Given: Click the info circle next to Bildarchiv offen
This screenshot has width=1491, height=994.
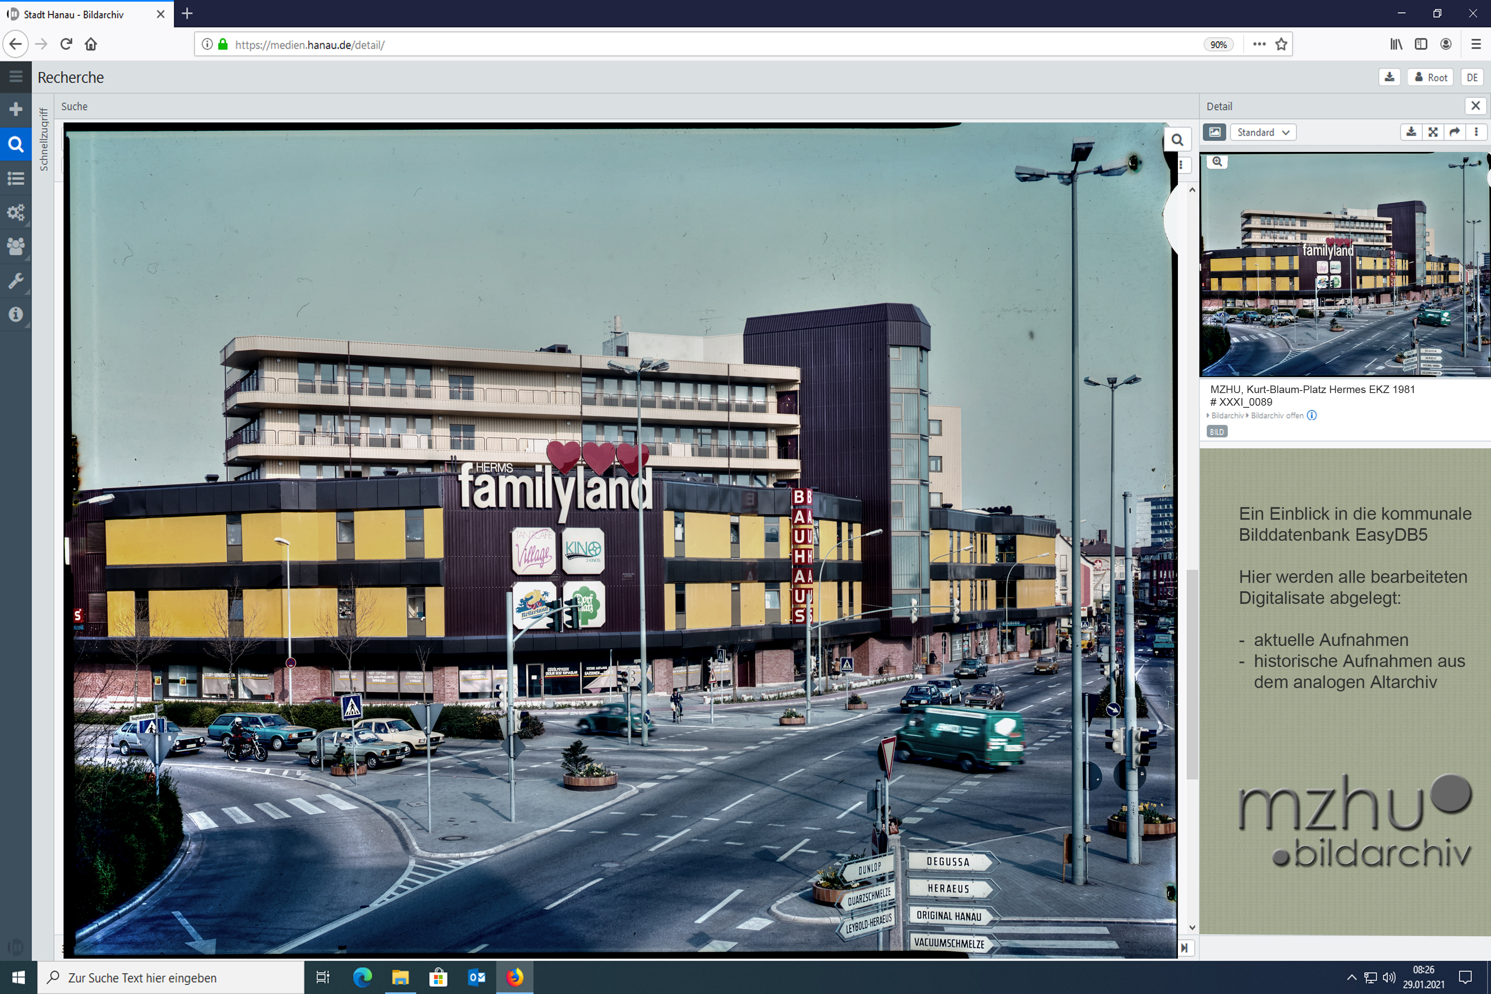Looking at the screenshot, I should click(x=1312, y=415).
